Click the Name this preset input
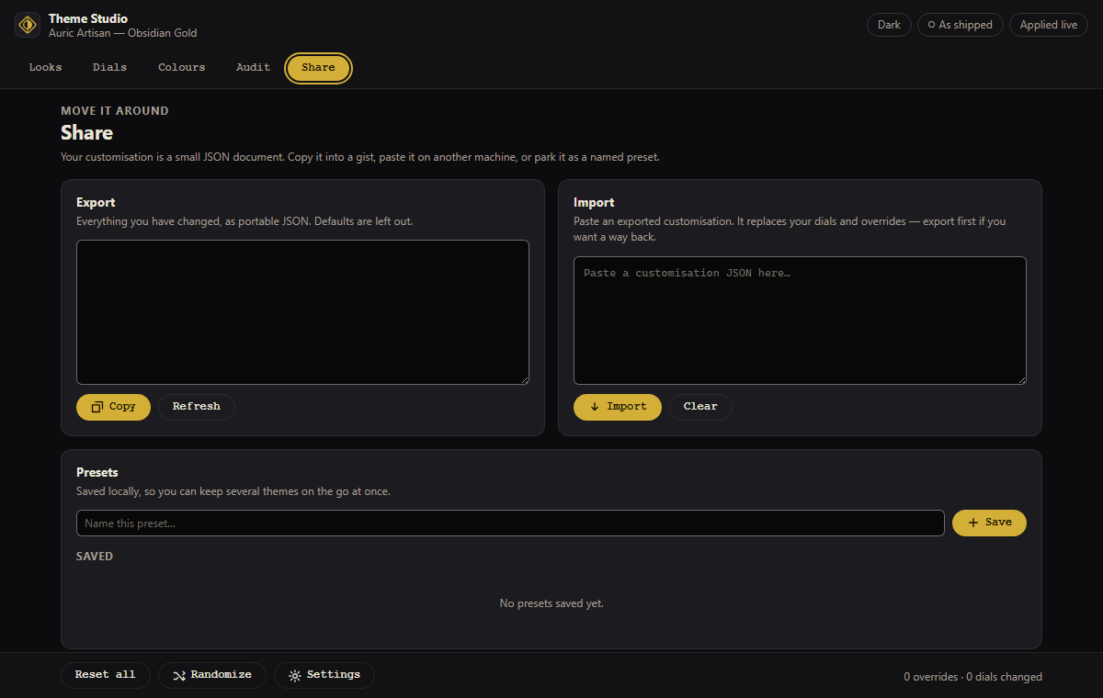This screenshot has height=698, width=1103. pos(510,523)
